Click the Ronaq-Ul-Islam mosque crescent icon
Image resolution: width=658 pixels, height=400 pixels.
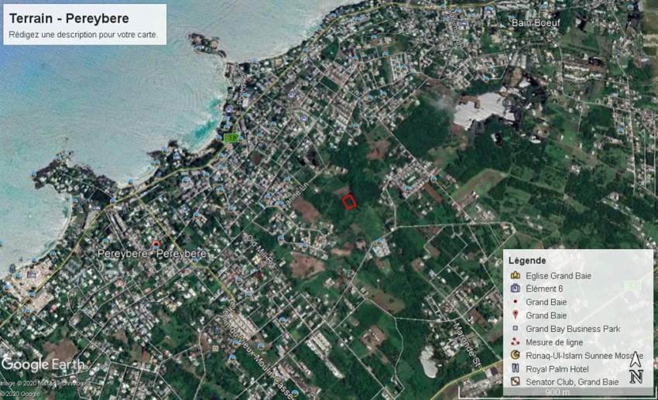click(x=515, y=355)
